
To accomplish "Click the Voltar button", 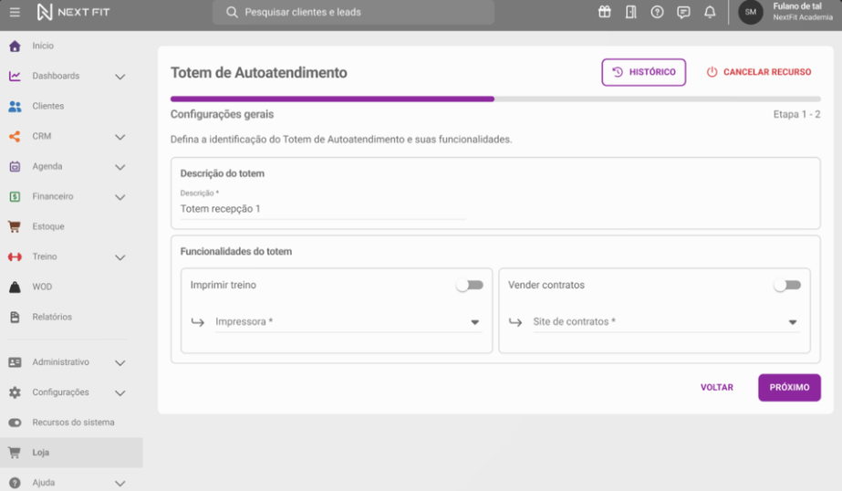I will tap(716, 387).
